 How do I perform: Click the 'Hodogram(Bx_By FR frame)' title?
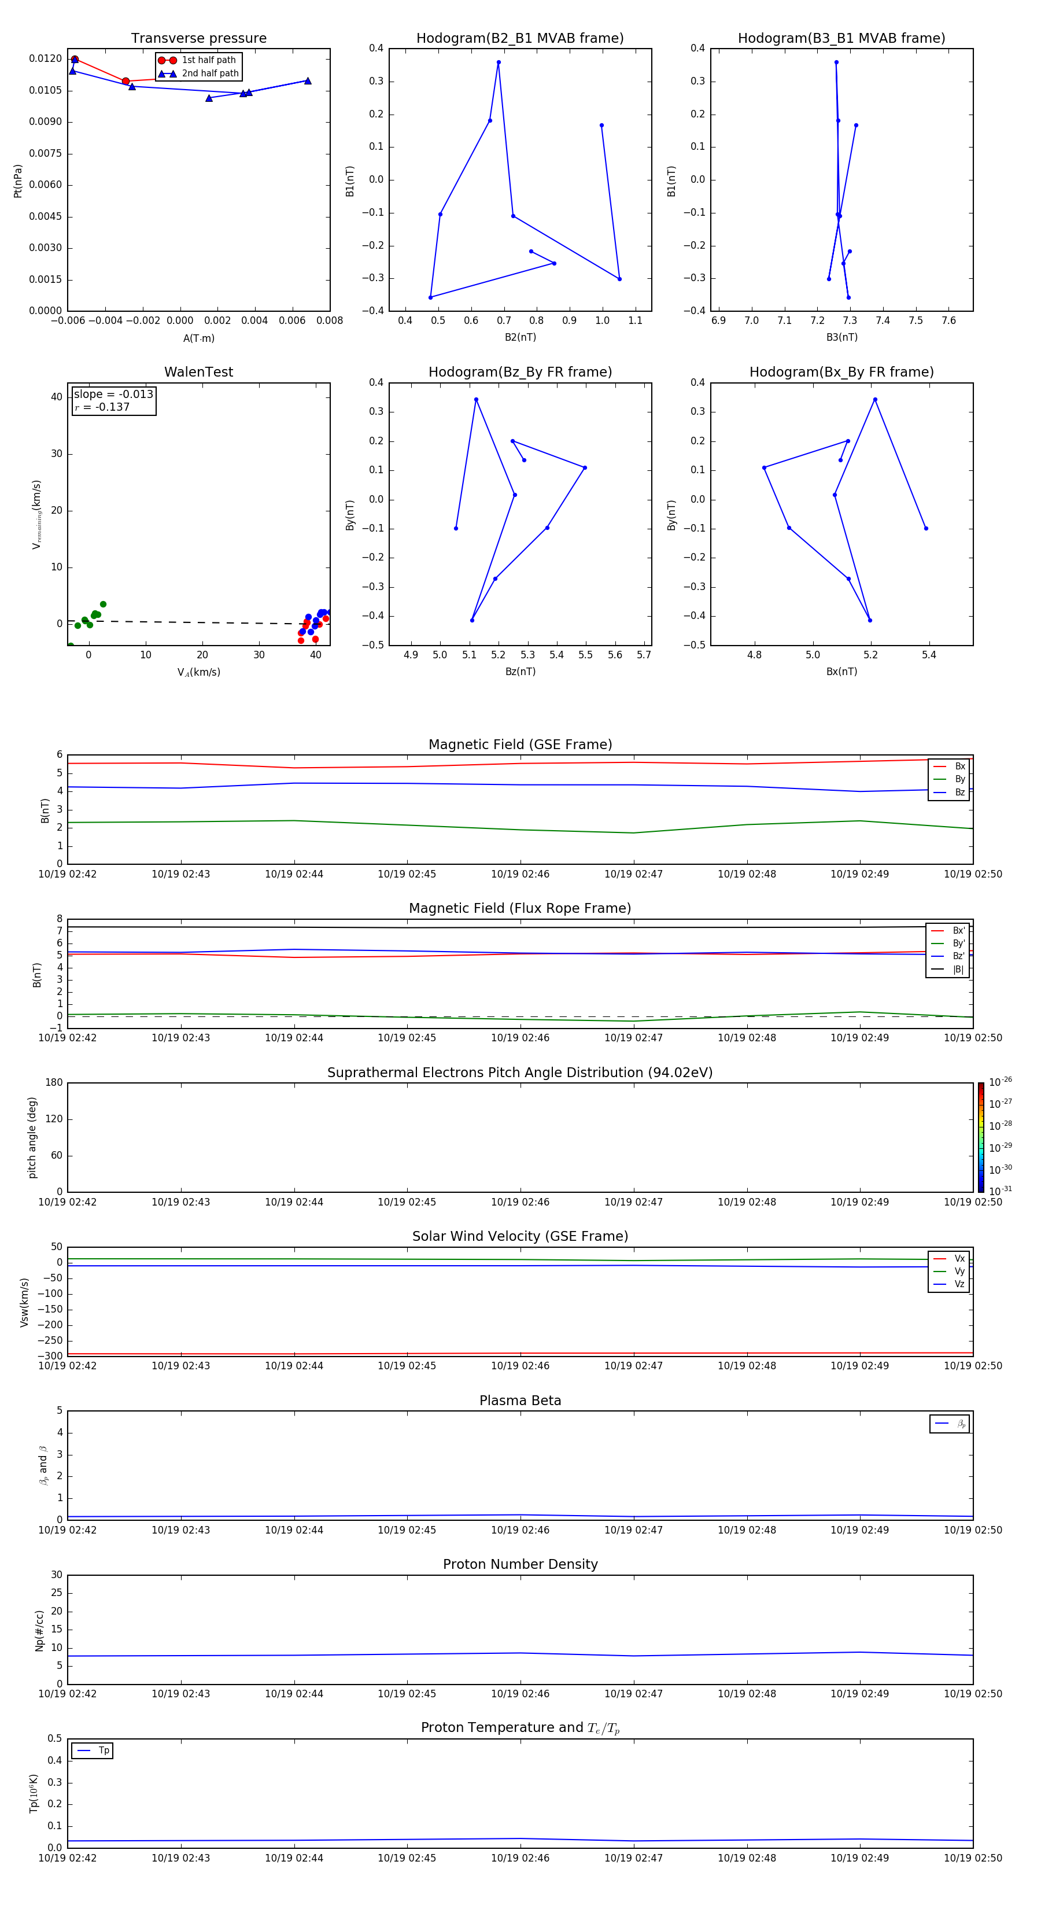(841, 372)
